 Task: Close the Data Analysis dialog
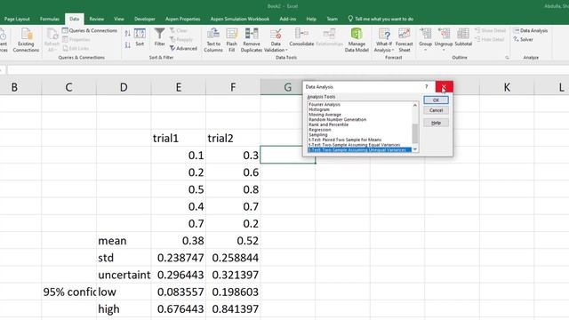(444, 86)
